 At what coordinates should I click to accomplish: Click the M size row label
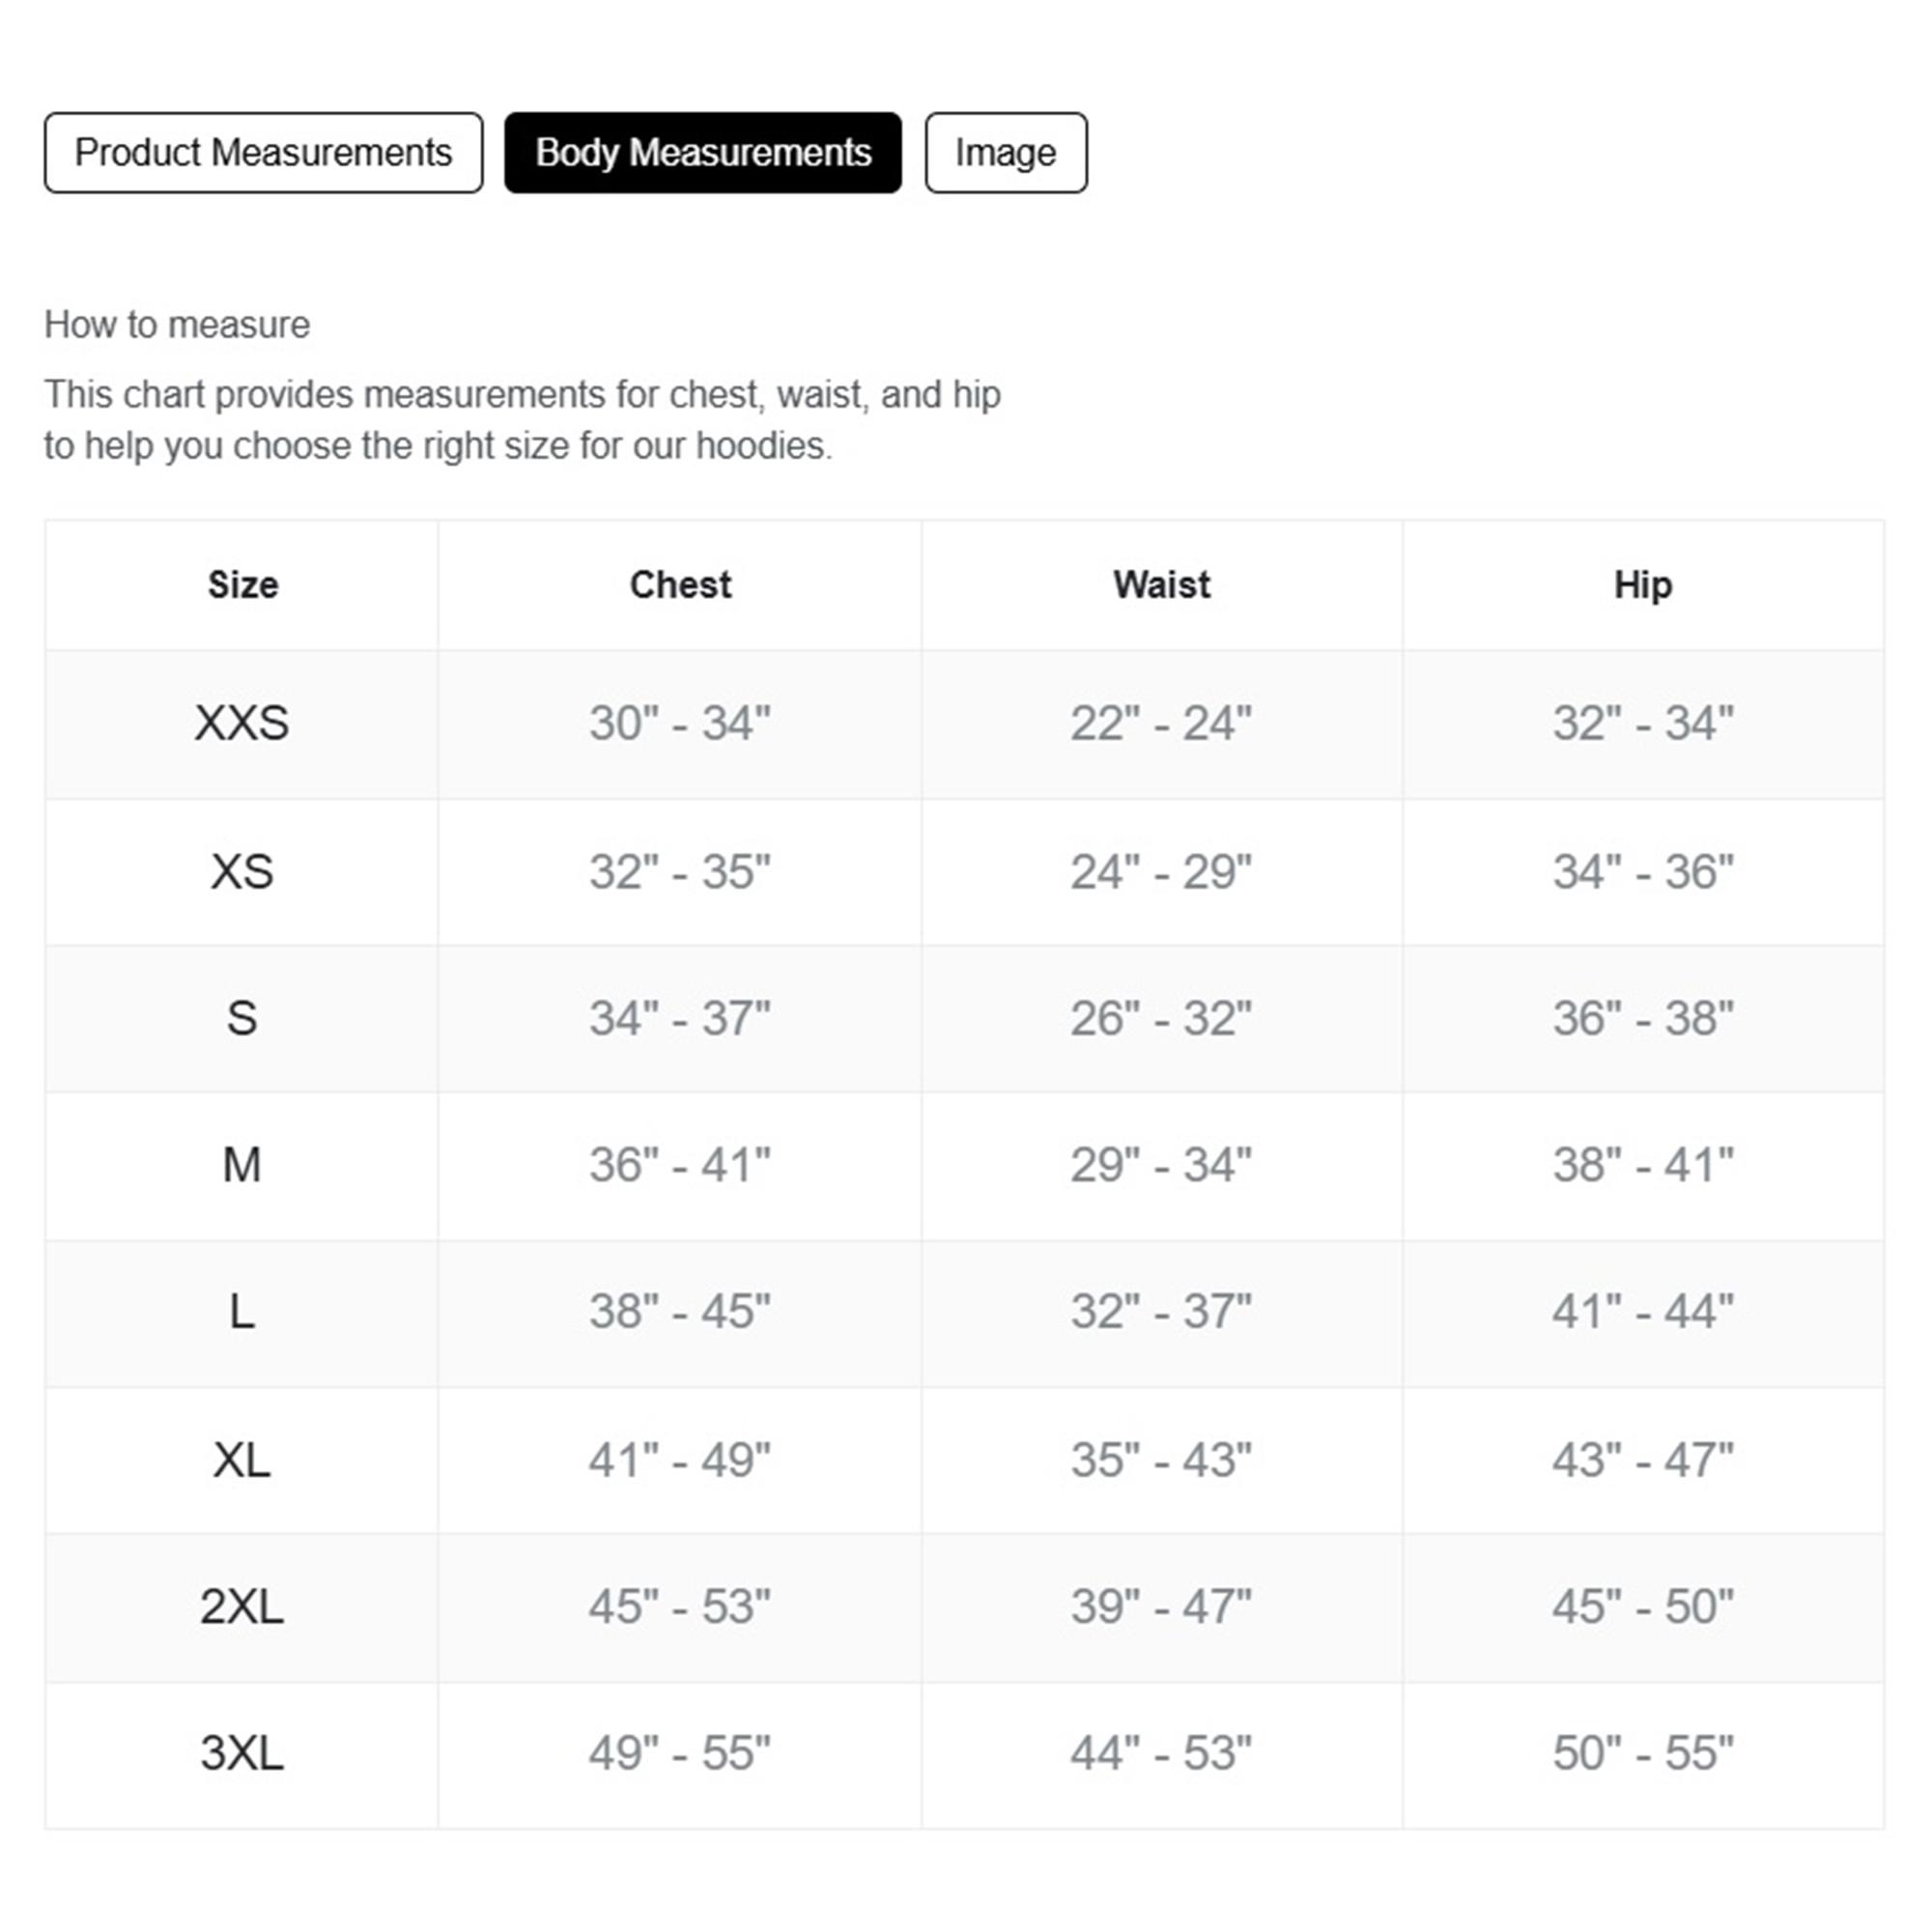242,1165
